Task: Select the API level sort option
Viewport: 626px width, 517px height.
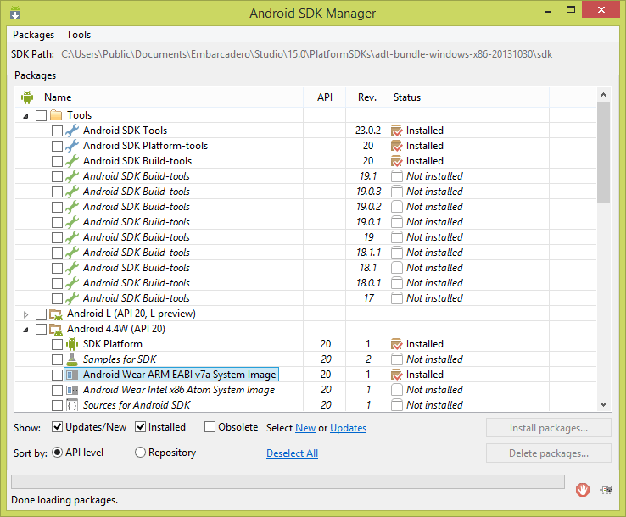Action: click(x=58, y=453)
